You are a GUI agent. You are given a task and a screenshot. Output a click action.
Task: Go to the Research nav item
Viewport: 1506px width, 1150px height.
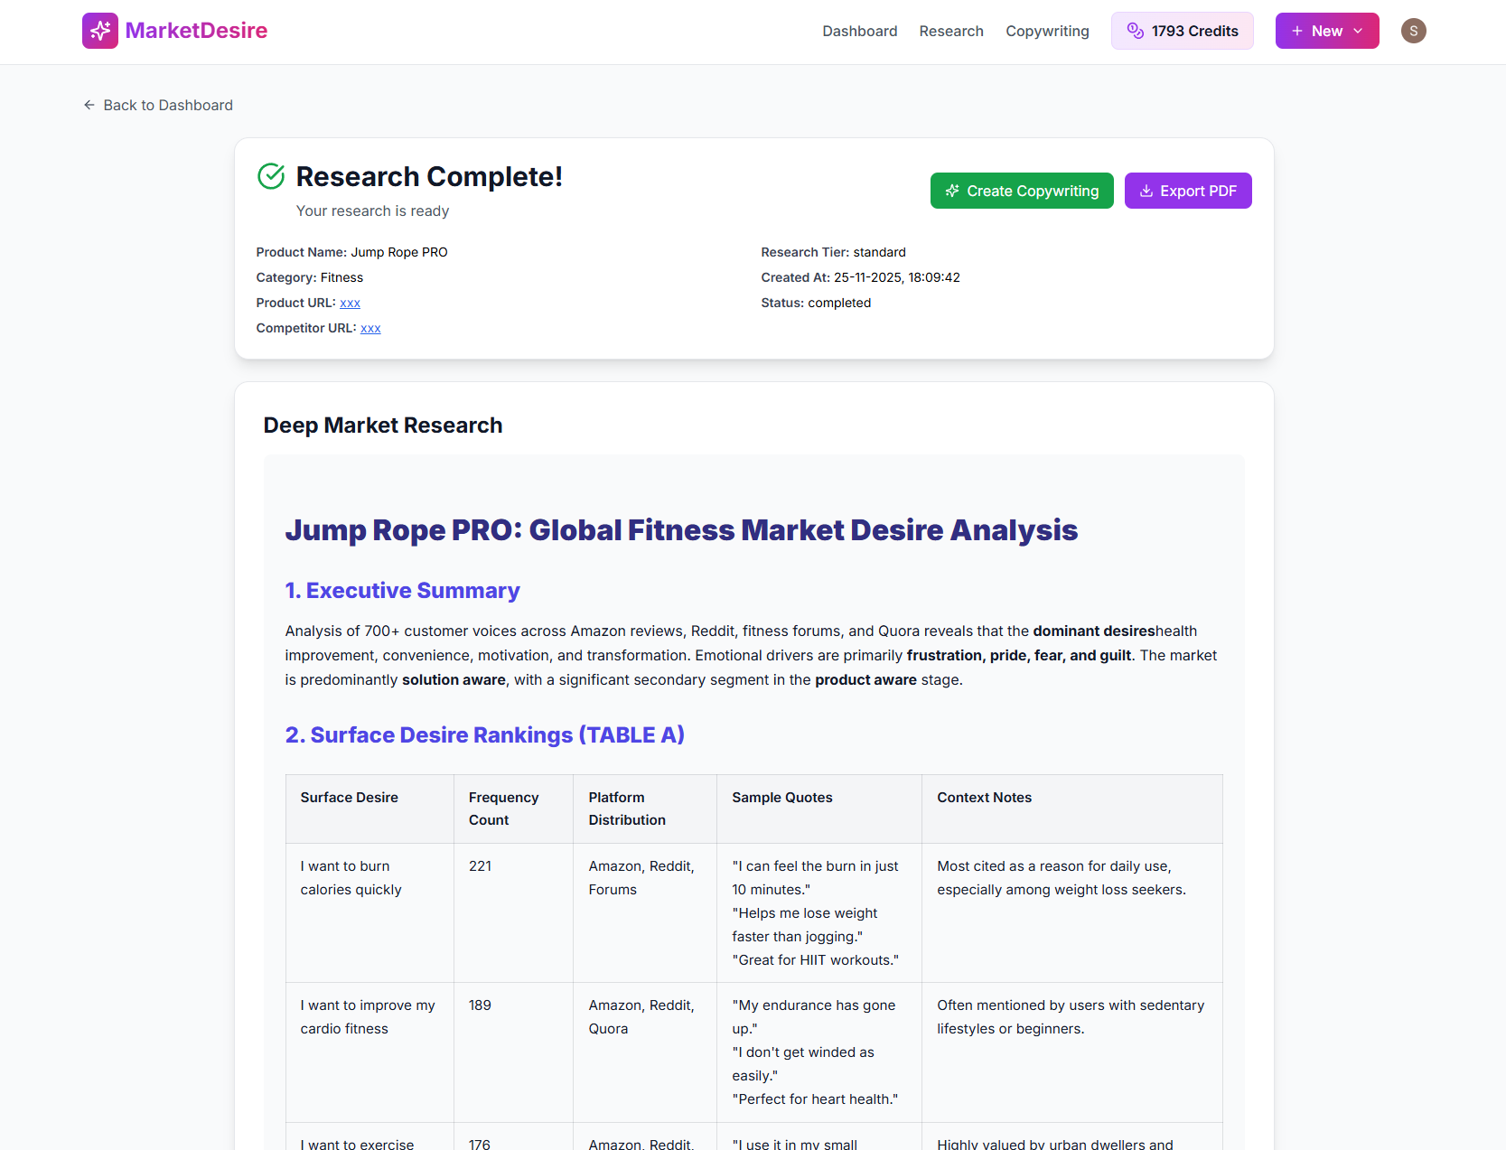950,31
